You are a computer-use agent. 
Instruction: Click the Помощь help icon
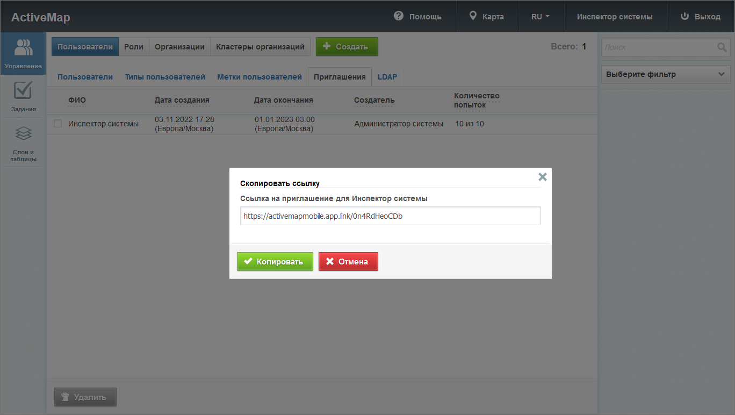click(399, 16)
